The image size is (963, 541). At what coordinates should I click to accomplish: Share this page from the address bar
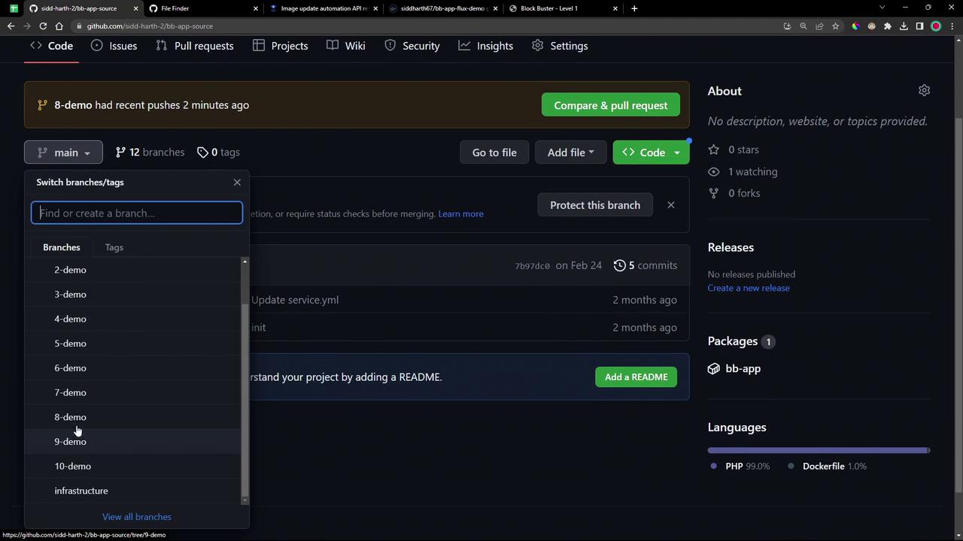819,26
